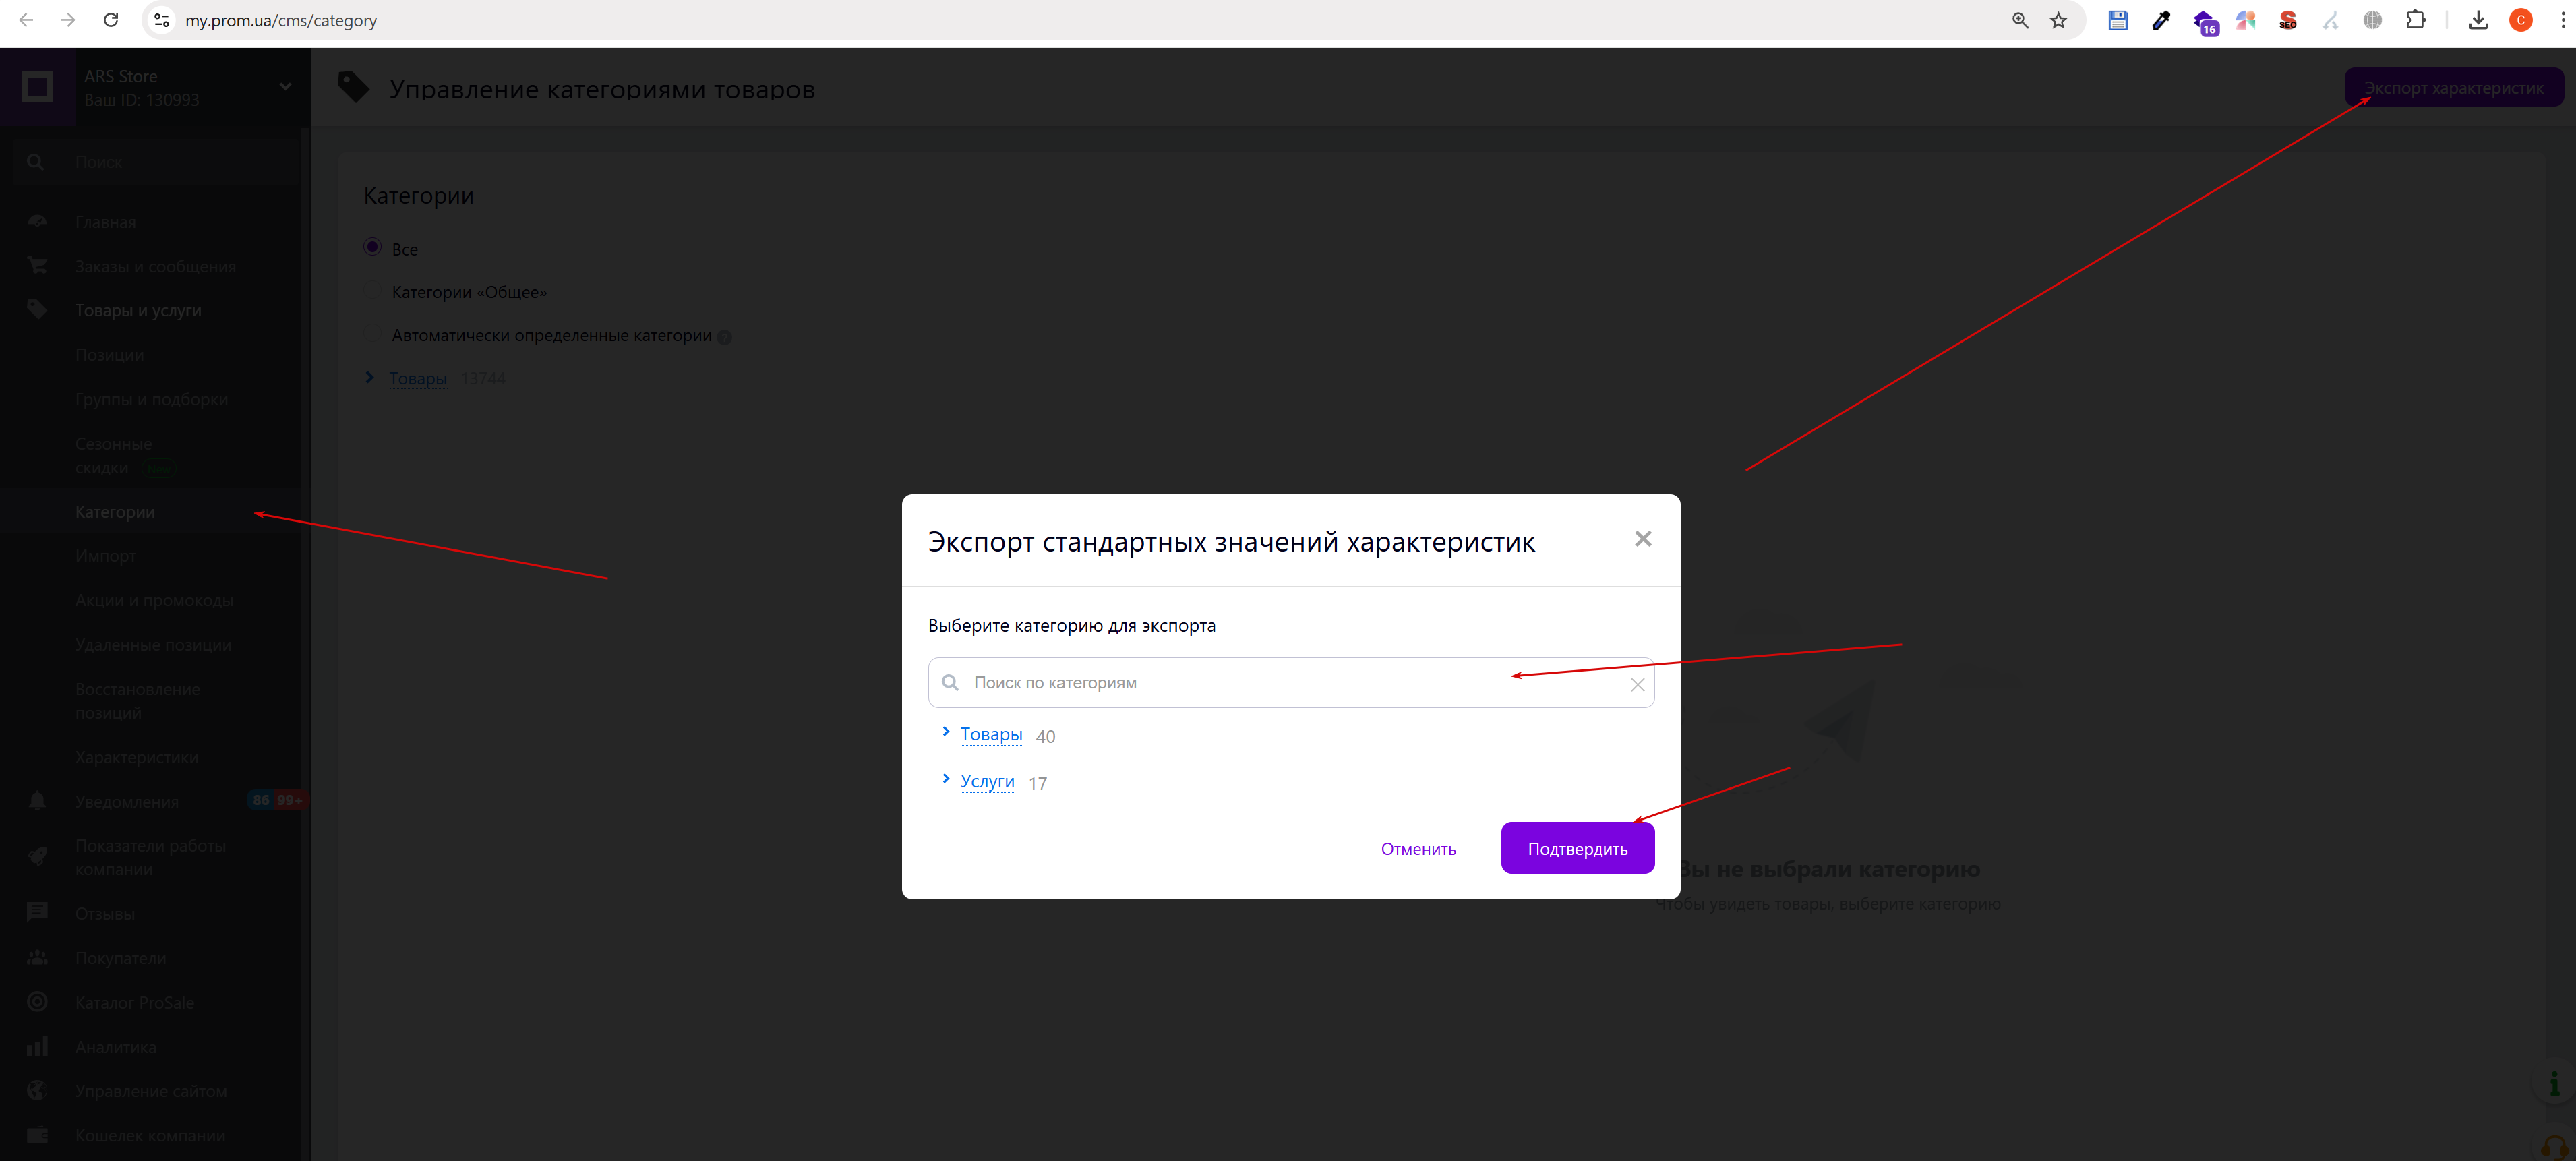Click the Отменить link in dialog

(1418, 849)
